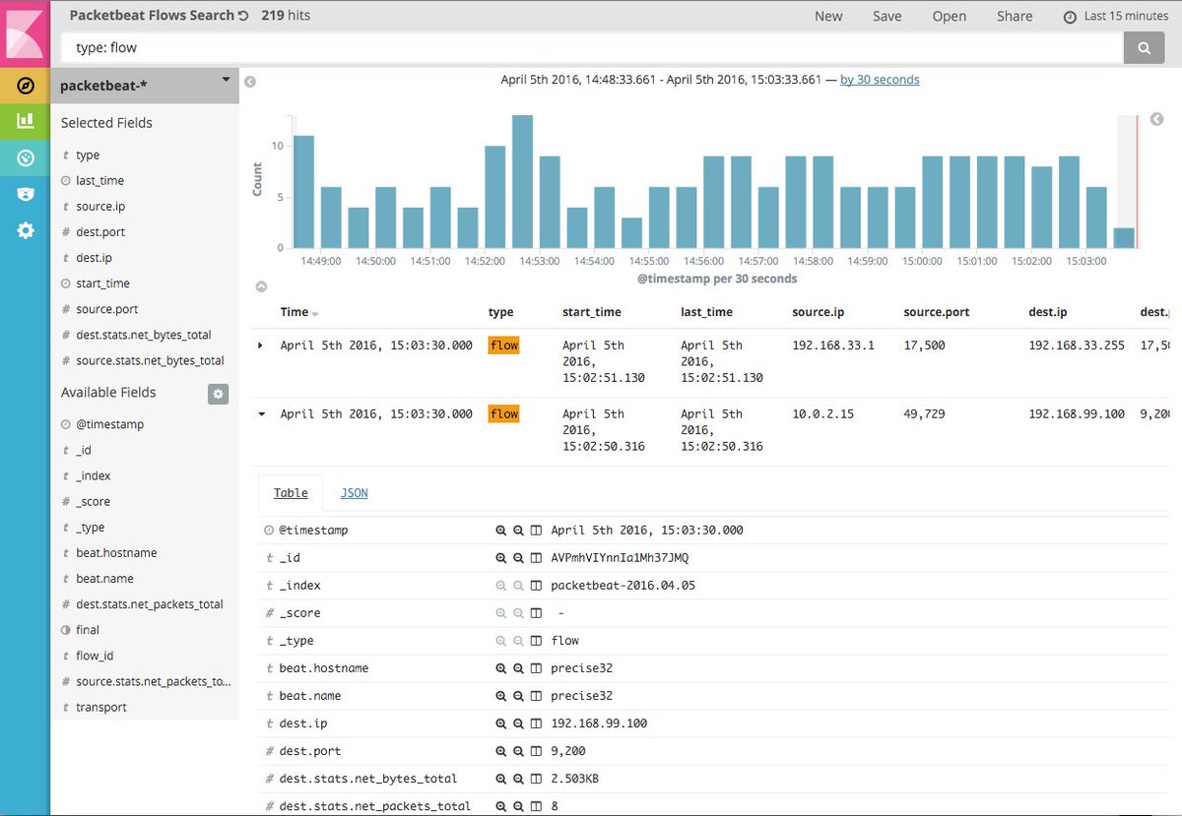Open Kibana Settings with the gear sidebar icon
This screenshot has height=816, width=1182.
[25, 230]
